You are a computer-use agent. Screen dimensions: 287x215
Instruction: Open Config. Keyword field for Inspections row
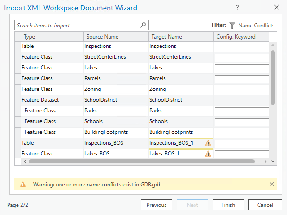point(242,47)
